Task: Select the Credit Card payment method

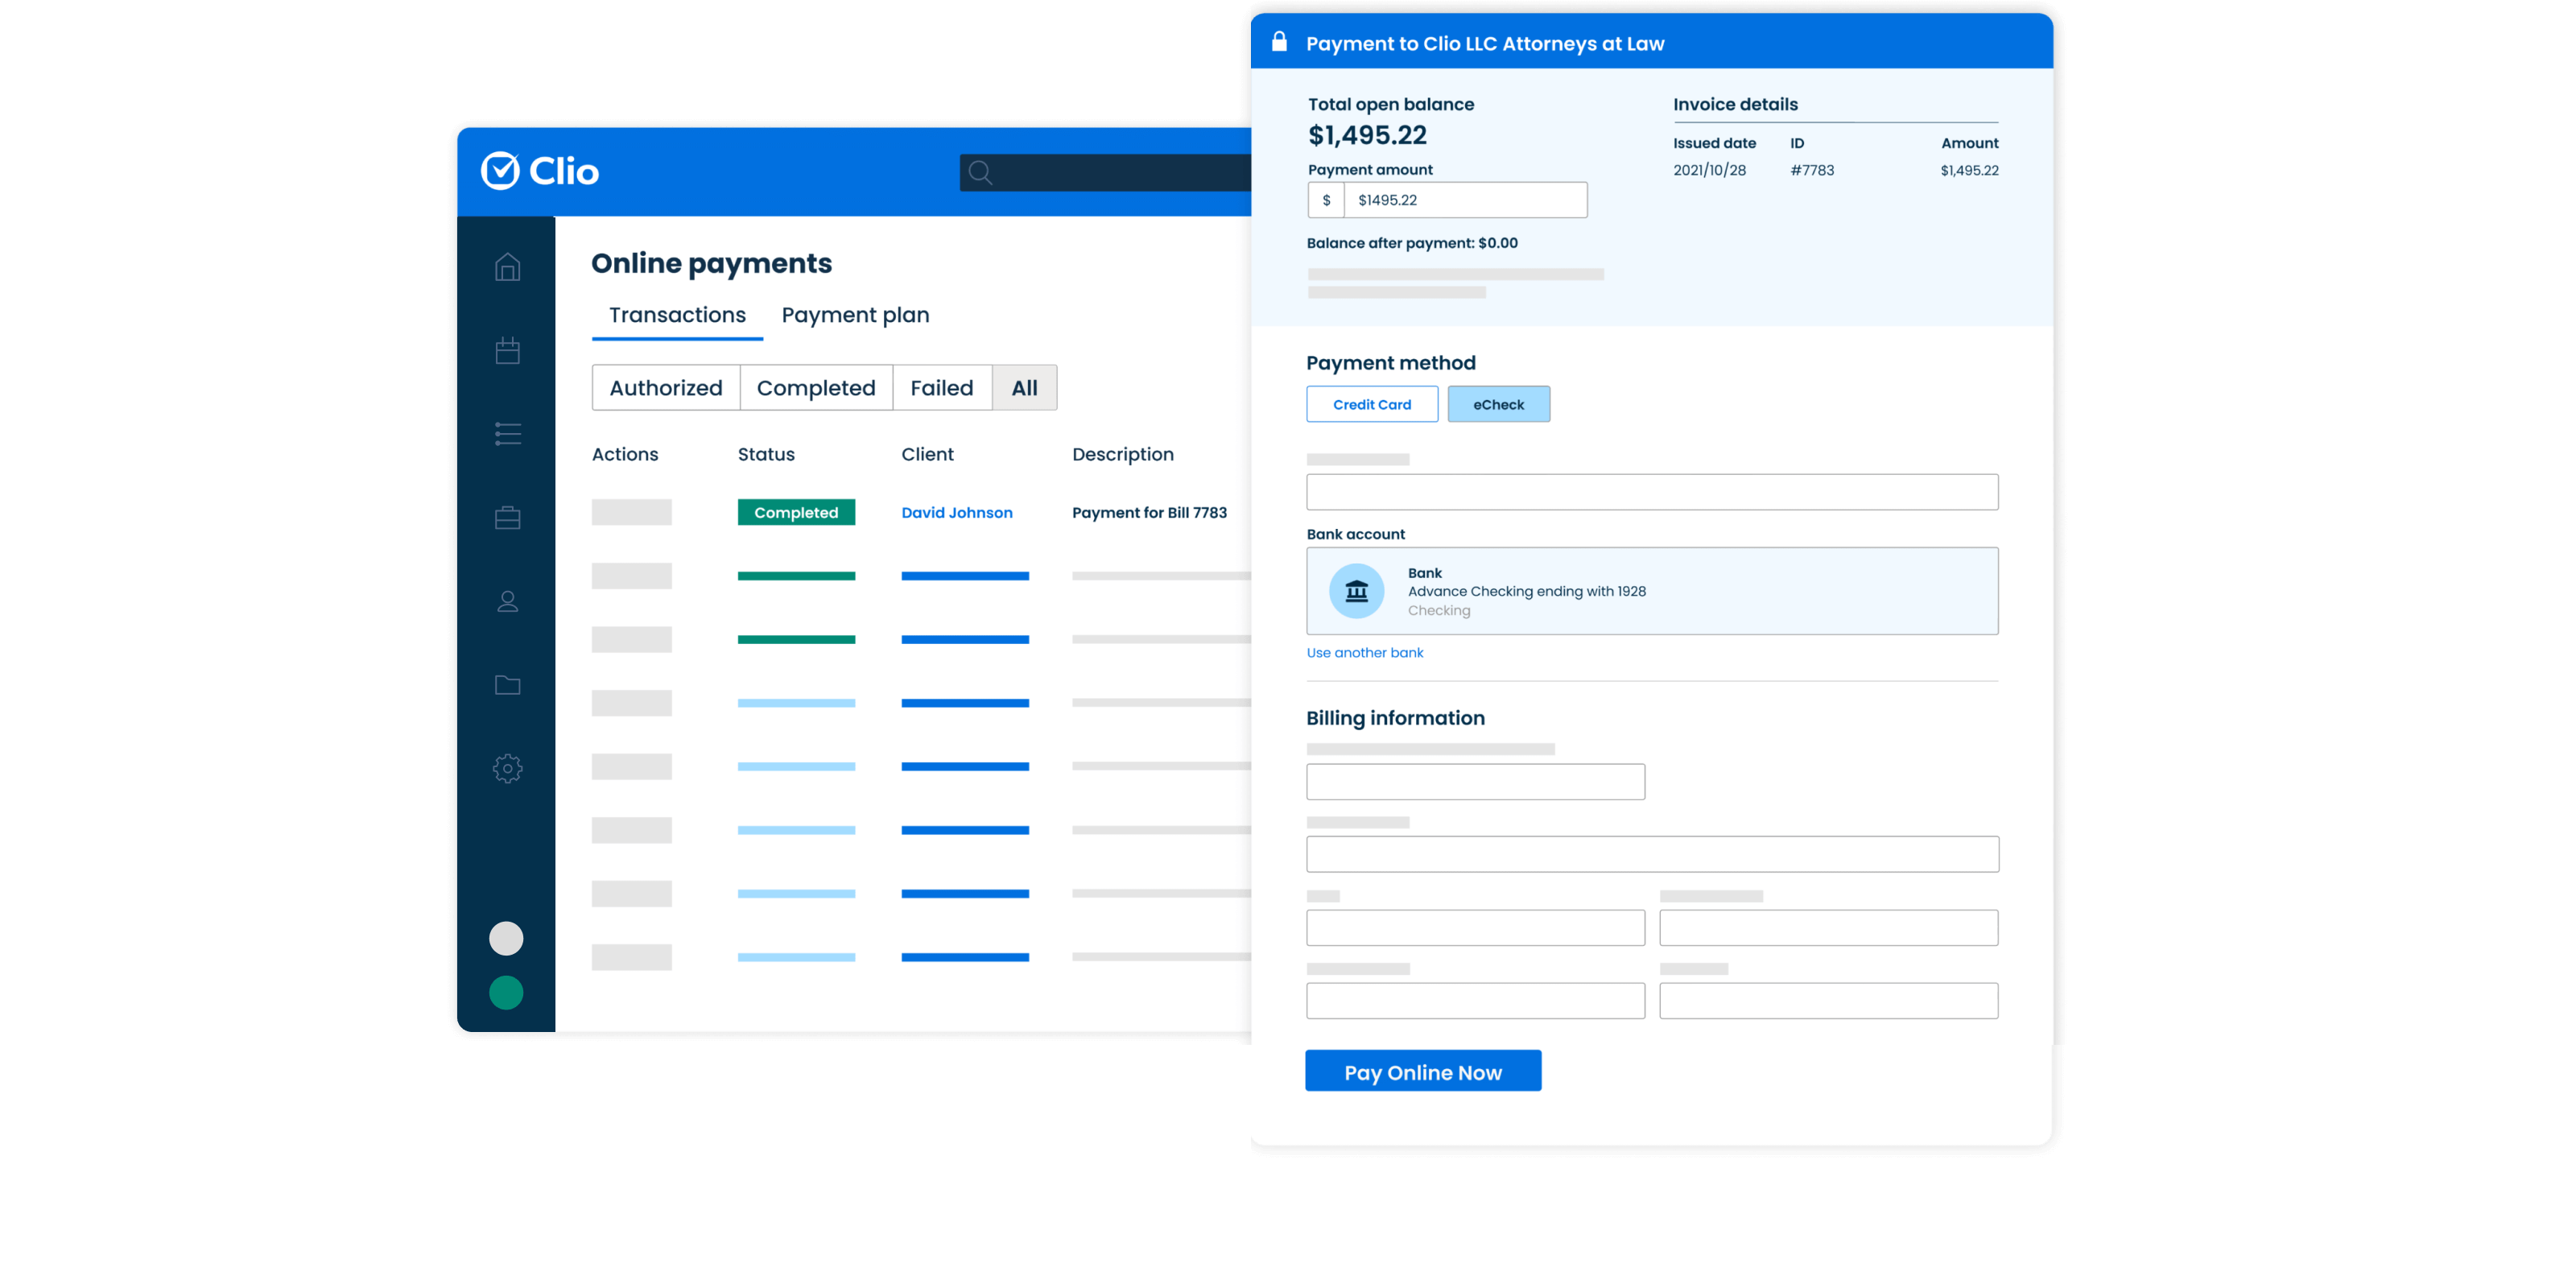Action: (x=1371, y=404)
